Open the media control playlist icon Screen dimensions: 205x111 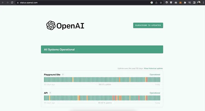point(190,3)
